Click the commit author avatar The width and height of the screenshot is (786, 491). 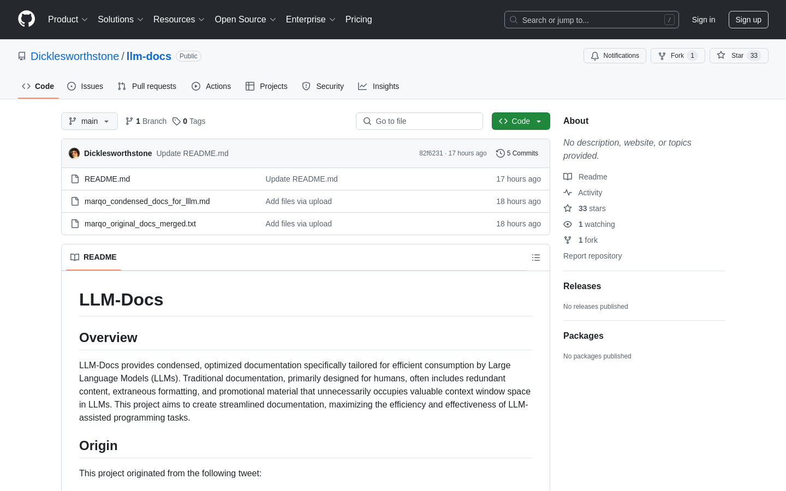click(74, 153)
